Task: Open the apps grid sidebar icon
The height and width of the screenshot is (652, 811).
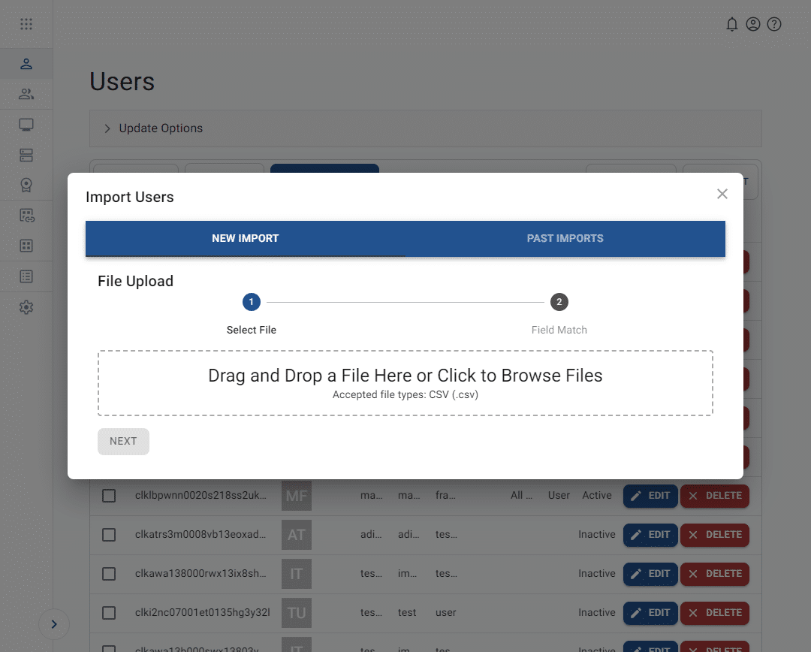Action: tap(26, 246)
